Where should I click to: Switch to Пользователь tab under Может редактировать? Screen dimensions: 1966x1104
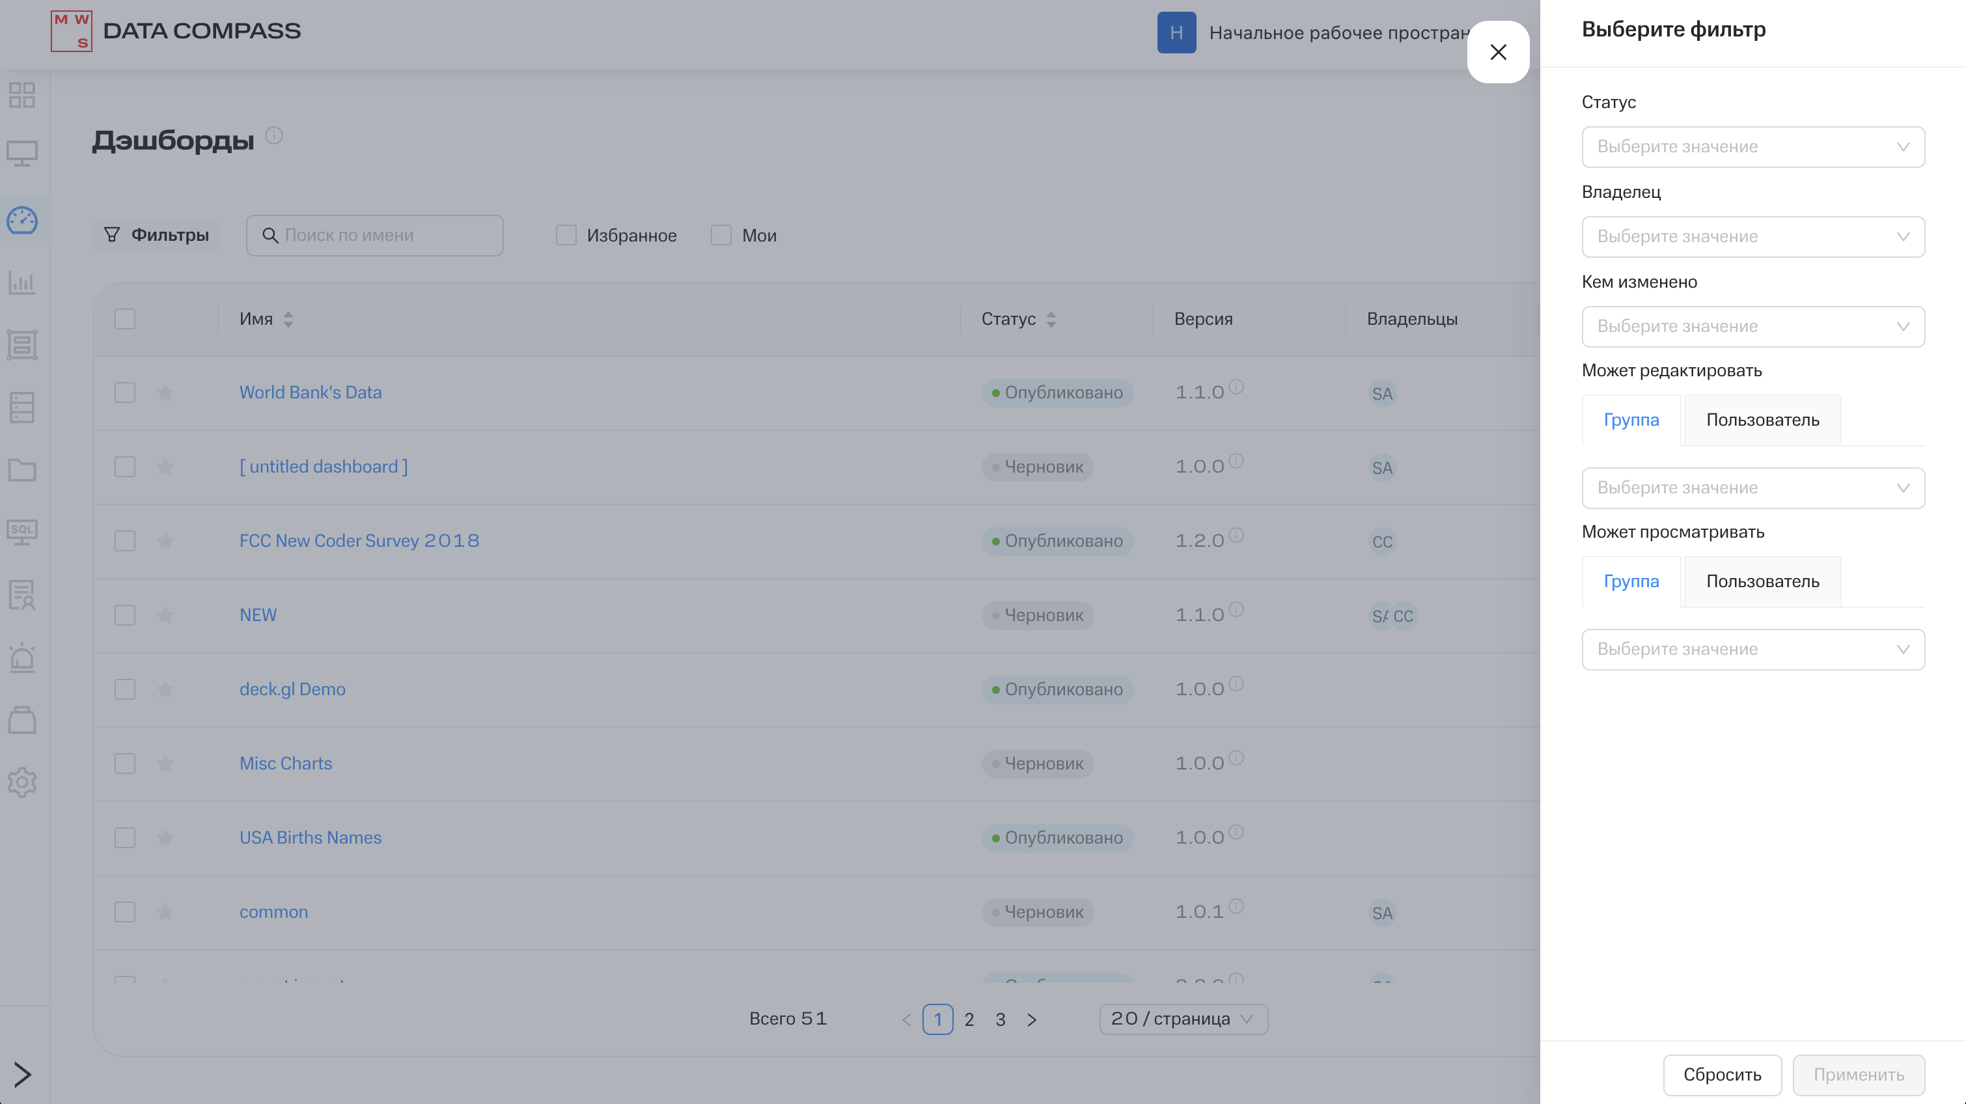(x=1762, y=420)
